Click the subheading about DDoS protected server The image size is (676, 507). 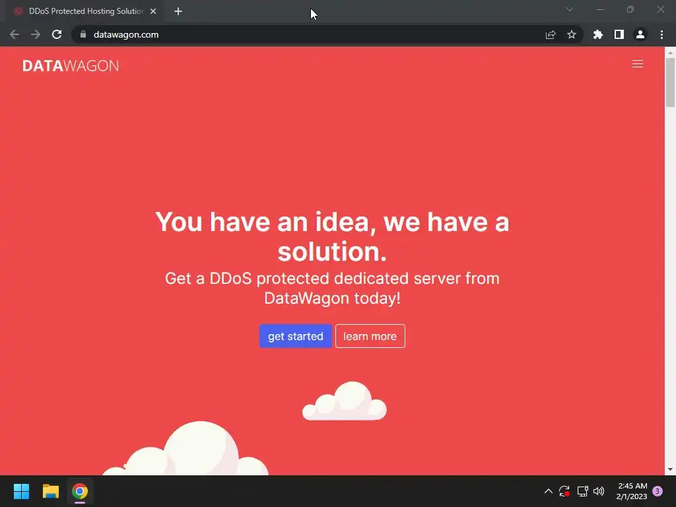[x=332, y=288]
